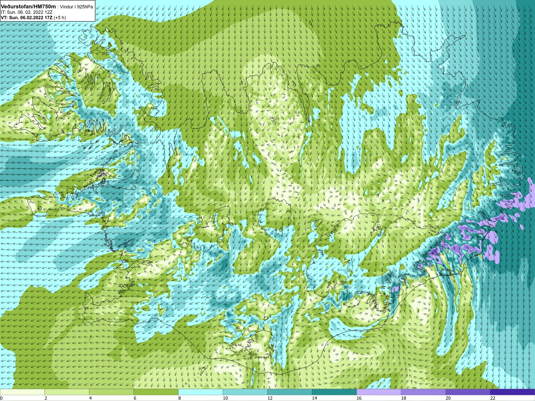Click the '(+5 h)' forecast offset text
Screen dimensions: 535x401
tap(60, 18)
